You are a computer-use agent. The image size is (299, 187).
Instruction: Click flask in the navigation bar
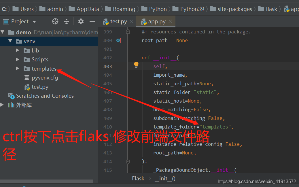pyautogui.click(x=271, y=9)
